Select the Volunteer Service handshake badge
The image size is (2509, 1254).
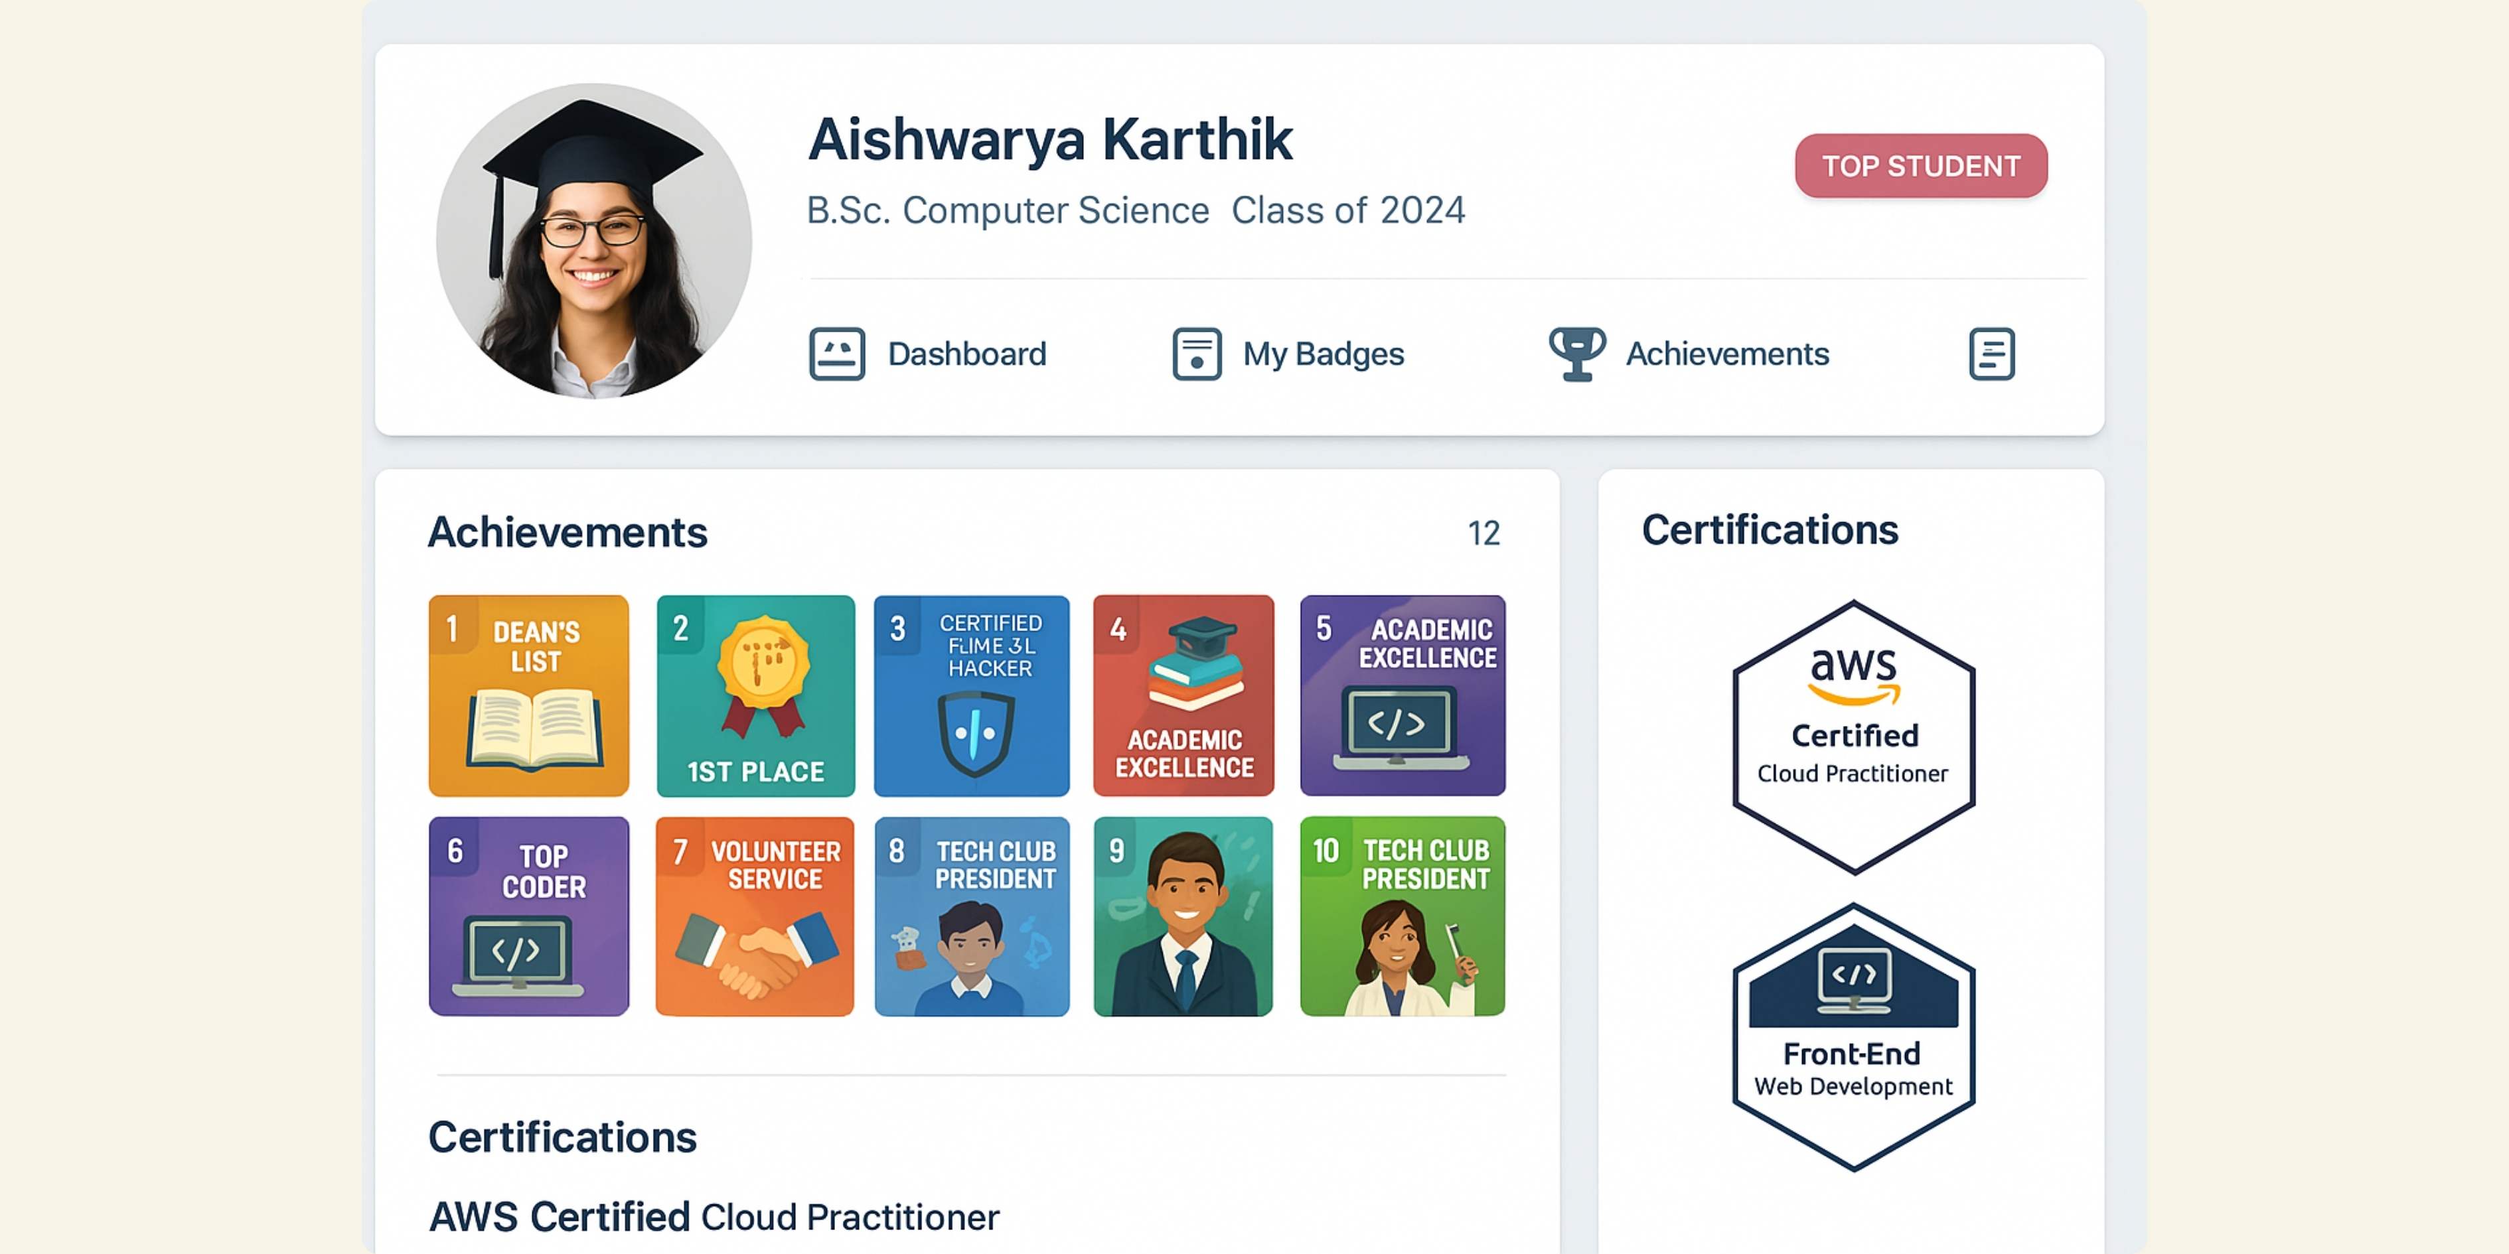click(x=755, y=916)
